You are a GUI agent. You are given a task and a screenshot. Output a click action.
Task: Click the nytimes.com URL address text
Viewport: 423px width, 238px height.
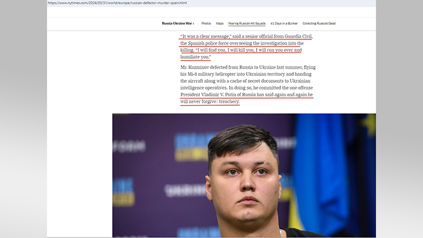[117, 3]
